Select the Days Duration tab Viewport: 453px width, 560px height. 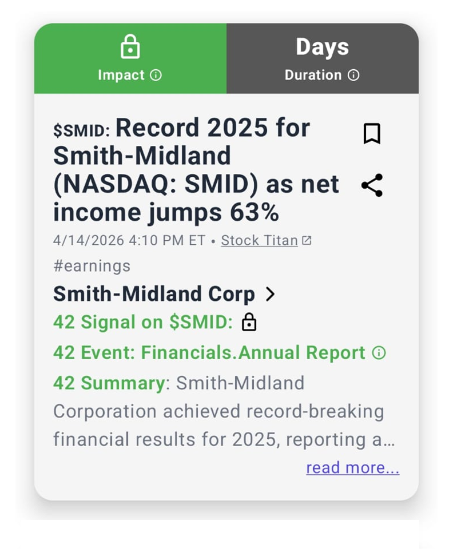tap(322, 59)
